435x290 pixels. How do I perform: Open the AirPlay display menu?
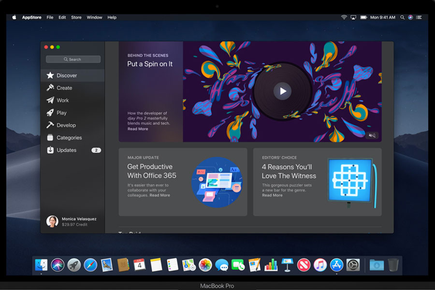pos(353,17)
